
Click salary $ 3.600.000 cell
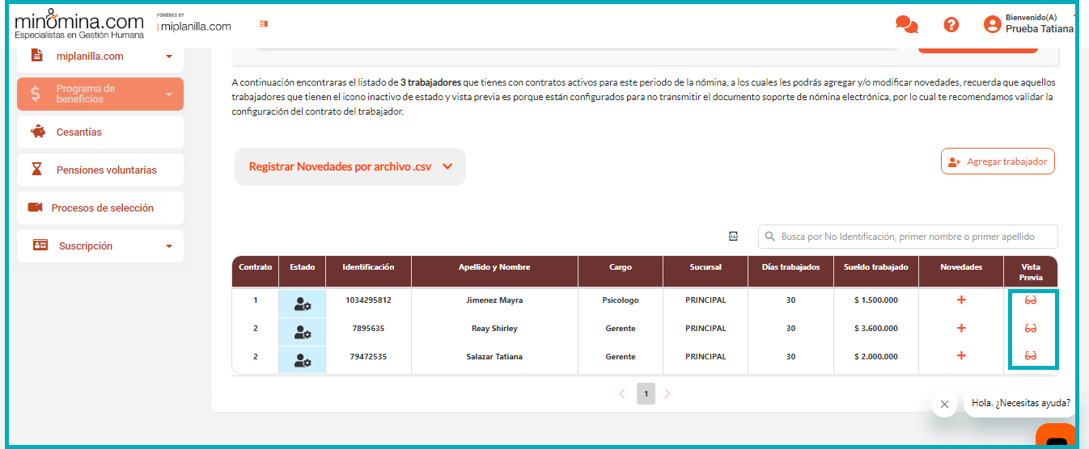[x=876, y=329]
